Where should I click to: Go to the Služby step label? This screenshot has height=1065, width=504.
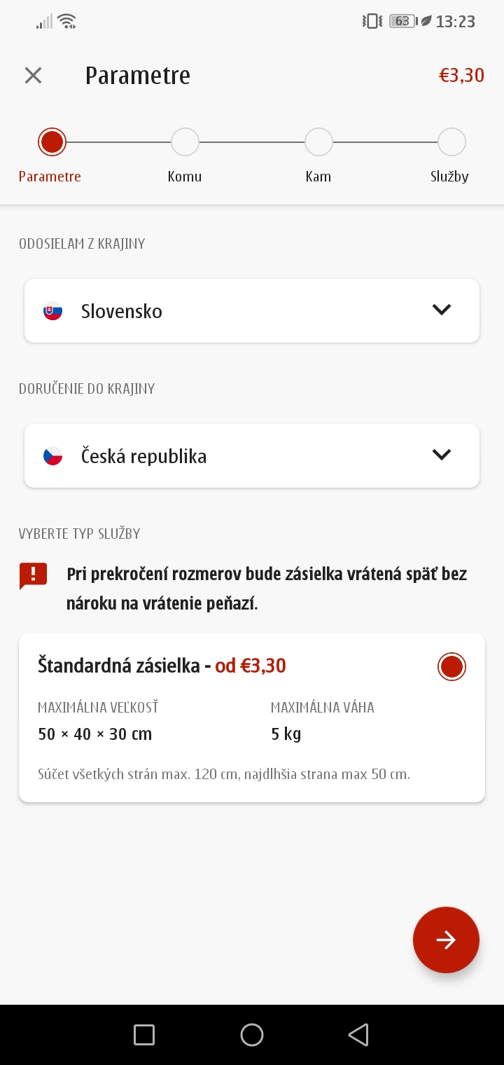[449, 177]
